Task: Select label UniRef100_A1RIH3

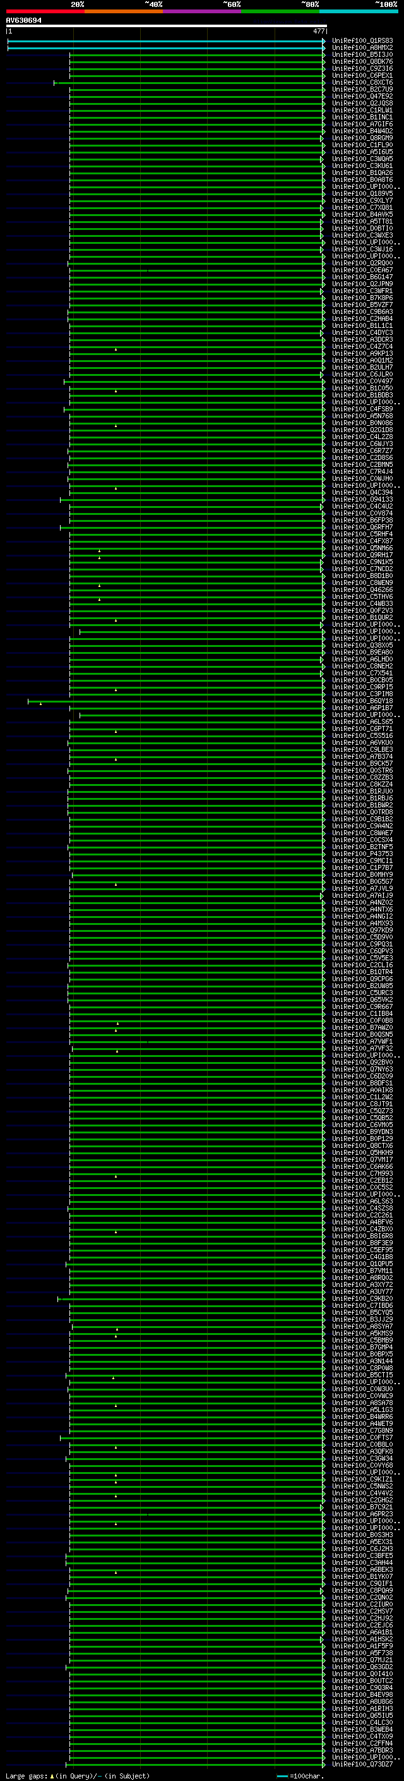Action: (x=362, y=1708)
